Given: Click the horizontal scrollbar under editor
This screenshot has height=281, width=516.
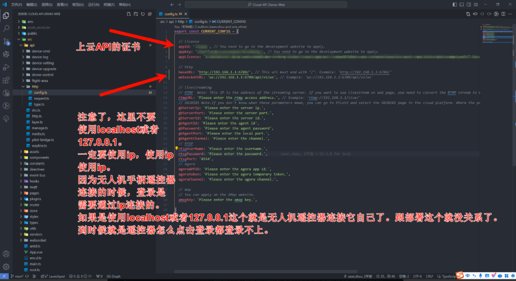Looking at the screenshot, I should pos(266,272).
